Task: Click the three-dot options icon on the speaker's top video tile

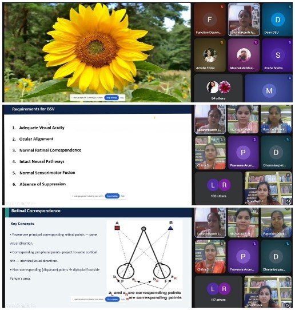Action: [x=256, y=7]
